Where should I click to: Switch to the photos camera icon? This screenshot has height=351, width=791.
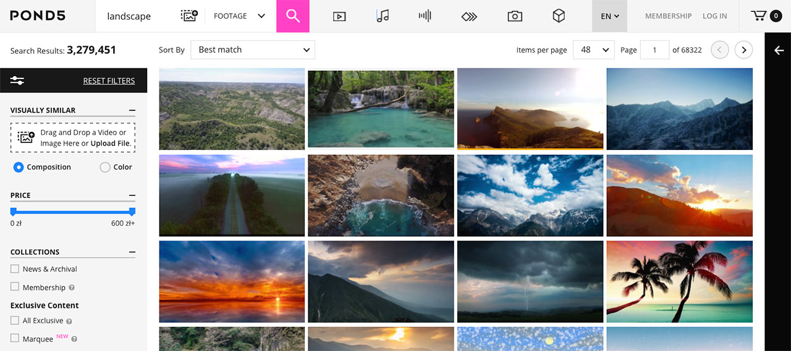point(515,17)
